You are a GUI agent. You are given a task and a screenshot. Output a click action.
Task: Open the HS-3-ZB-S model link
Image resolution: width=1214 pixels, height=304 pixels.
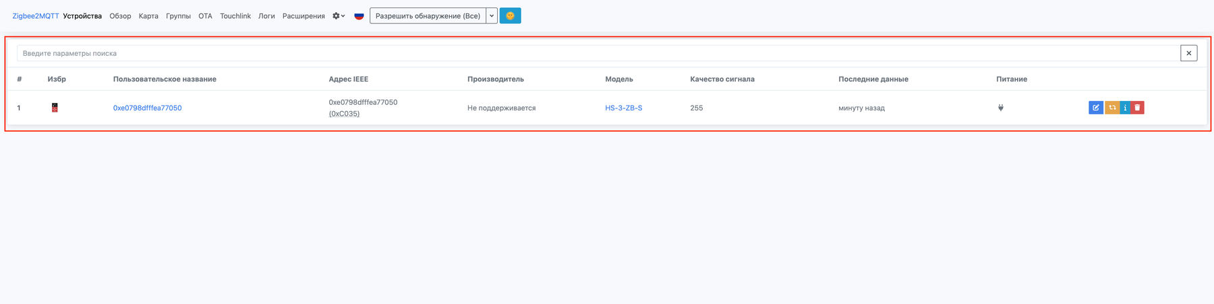(x=623, y=108)
